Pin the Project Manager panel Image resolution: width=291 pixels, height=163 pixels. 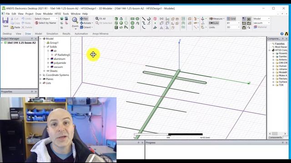pyautogui.click(x=32, y=38)
